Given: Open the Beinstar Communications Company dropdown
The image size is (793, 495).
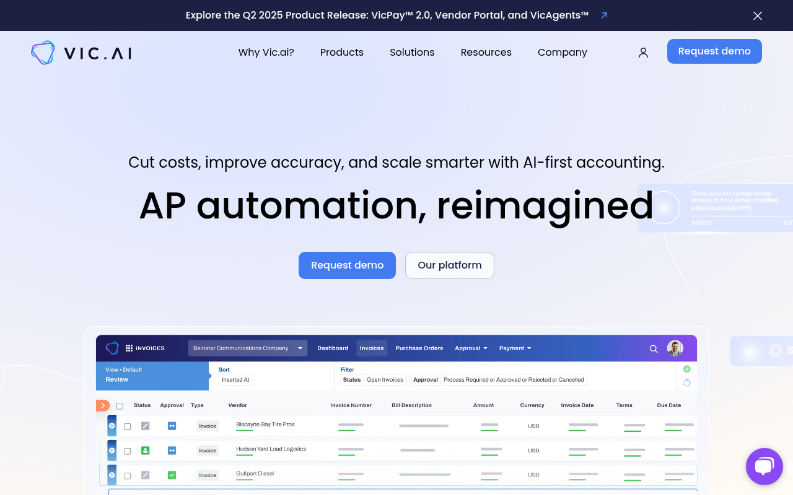Looking at the screenshot, I should tap(248, 348).
